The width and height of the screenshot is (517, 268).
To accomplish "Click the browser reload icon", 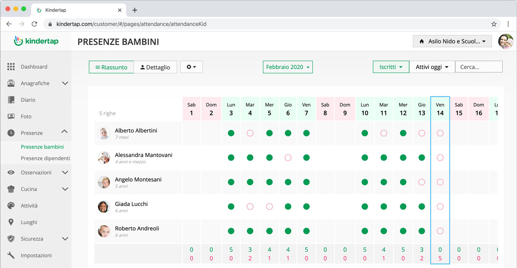I will click(34, 24).
